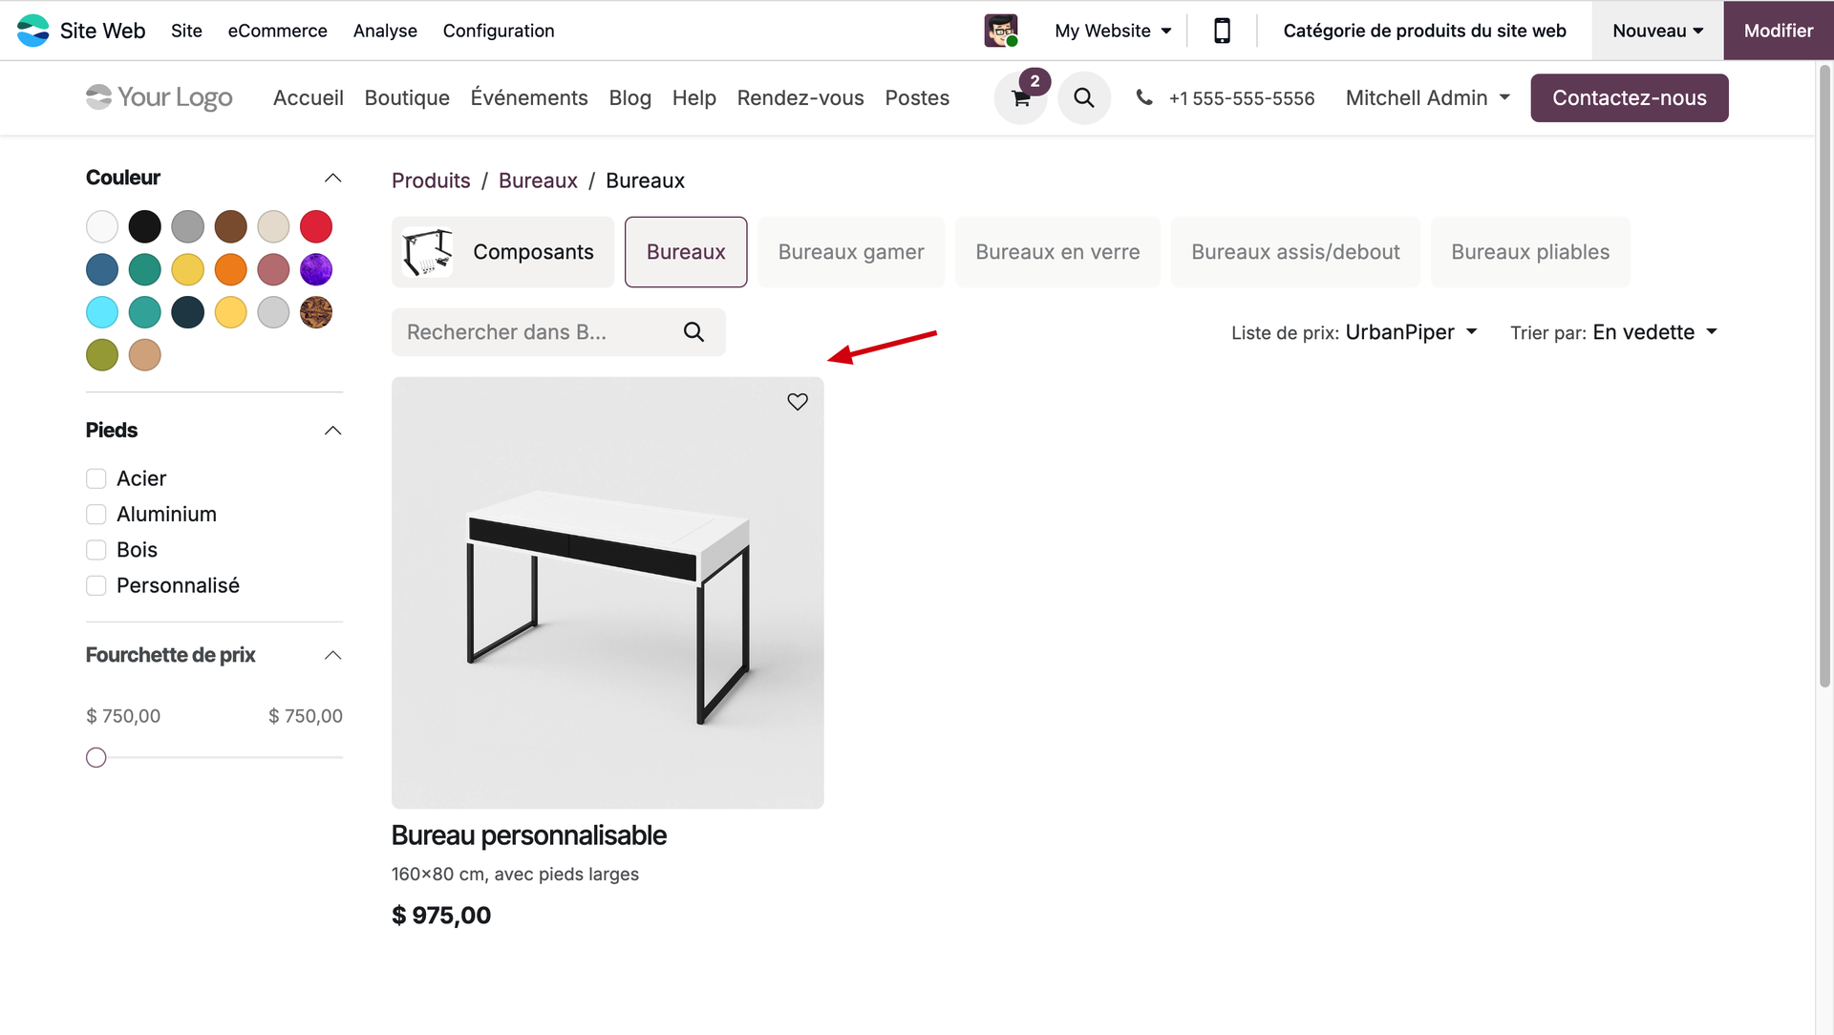Image resolution: width=1834 pixels, height=1035 pixels.
Task: Open the Trier par En vedette dropdown
Action: 1654,332
